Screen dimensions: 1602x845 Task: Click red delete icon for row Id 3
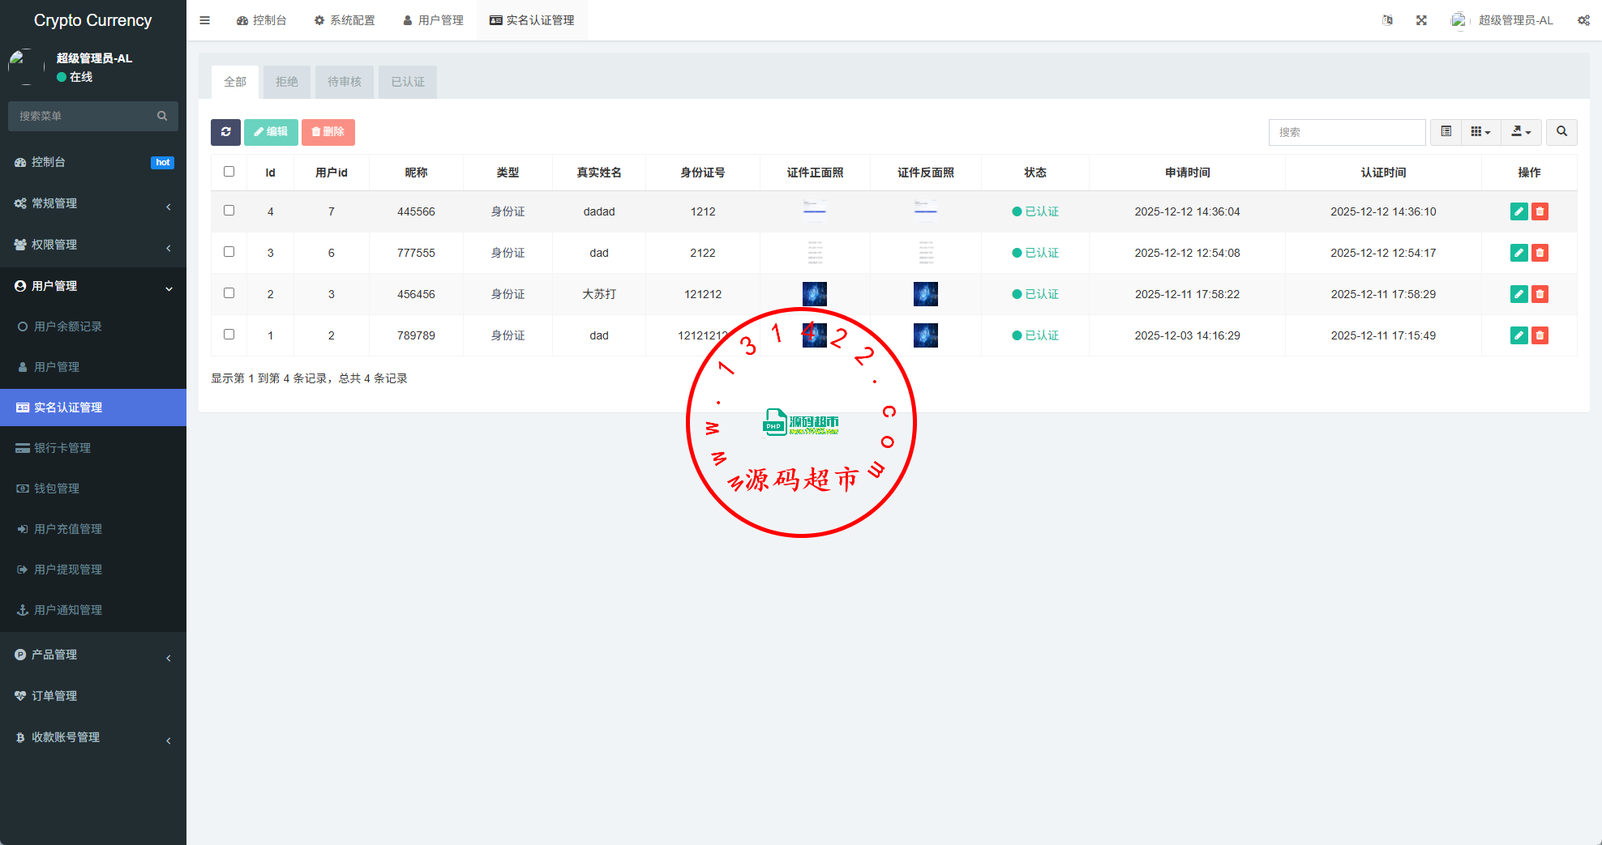click(1540, 253)
